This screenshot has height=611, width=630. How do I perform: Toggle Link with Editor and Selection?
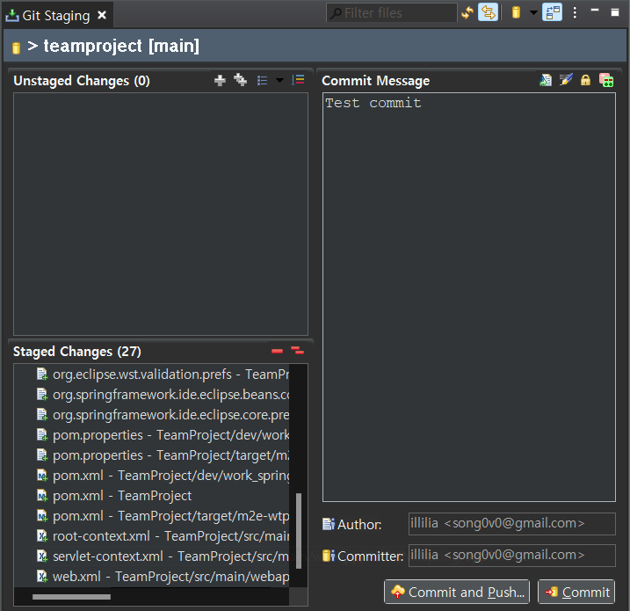[489, 12]
